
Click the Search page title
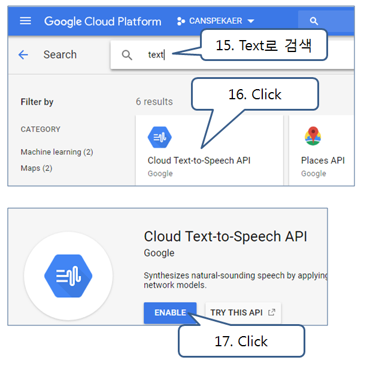tap(60, 54)
